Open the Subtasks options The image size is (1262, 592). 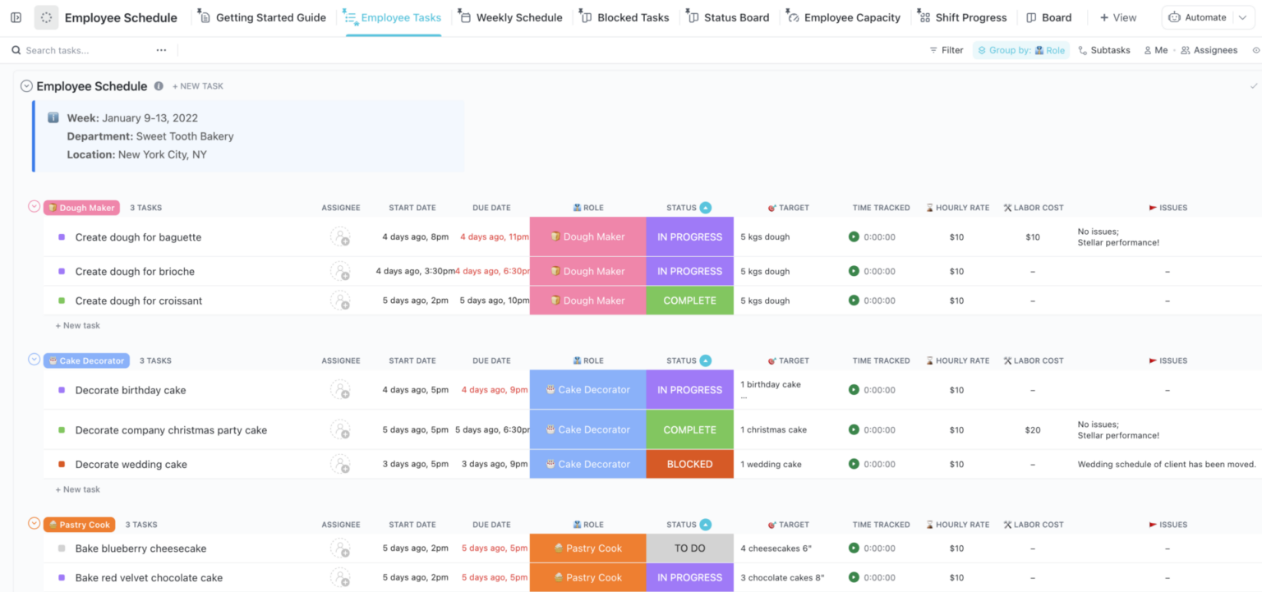(x=1104, y=50)
